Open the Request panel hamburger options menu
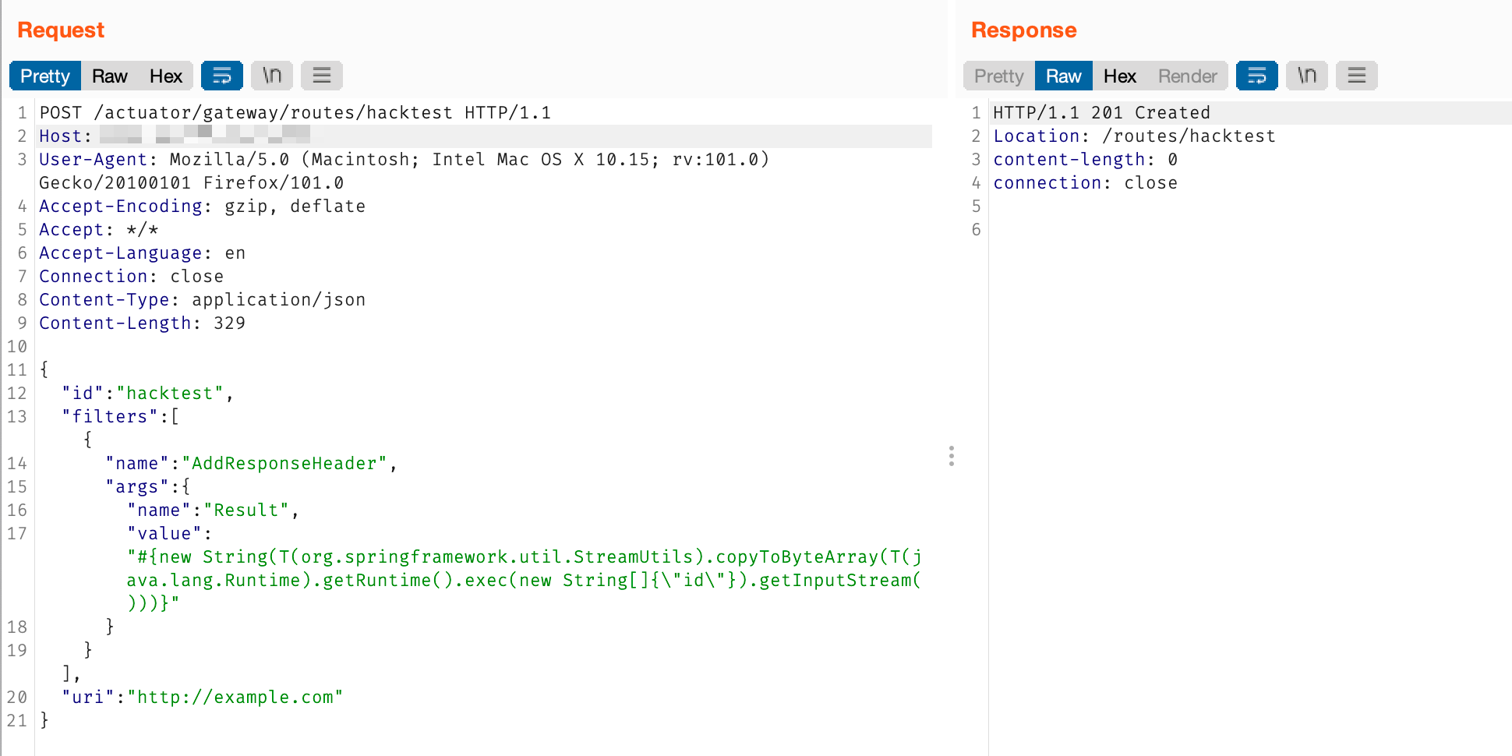 pos(322,76)
